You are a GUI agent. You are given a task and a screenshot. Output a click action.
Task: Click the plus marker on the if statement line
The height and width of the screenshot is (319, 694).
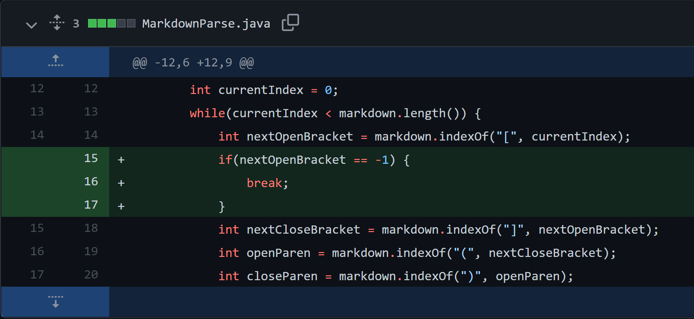tap(121, 160)
